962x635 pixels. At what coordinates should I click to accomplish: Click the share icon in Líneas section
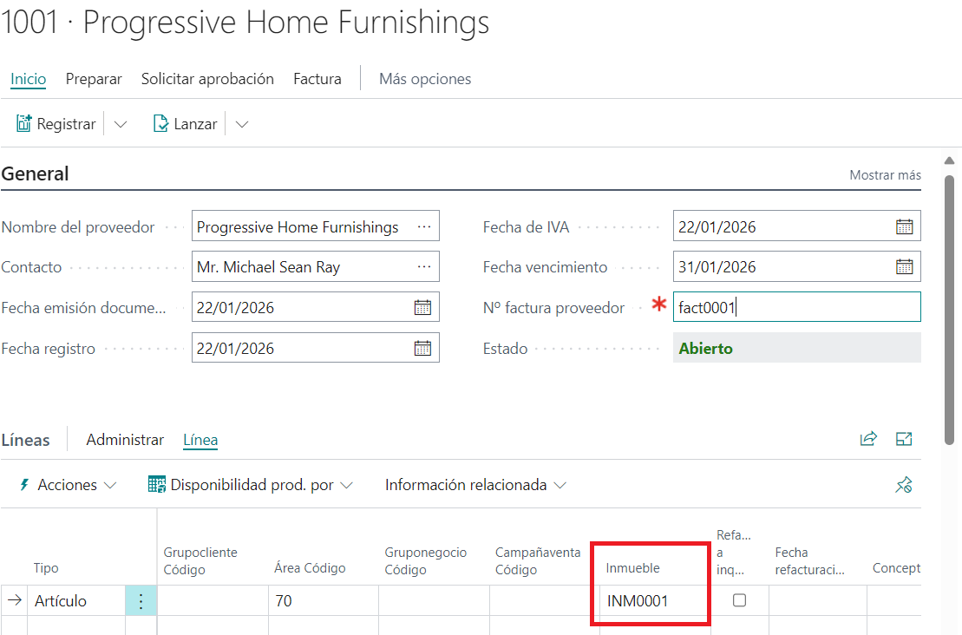tap(868, 439)
